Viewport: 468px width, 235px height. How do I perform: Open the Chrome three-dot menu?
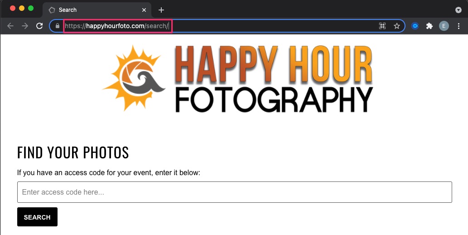[x=459, y=26]
